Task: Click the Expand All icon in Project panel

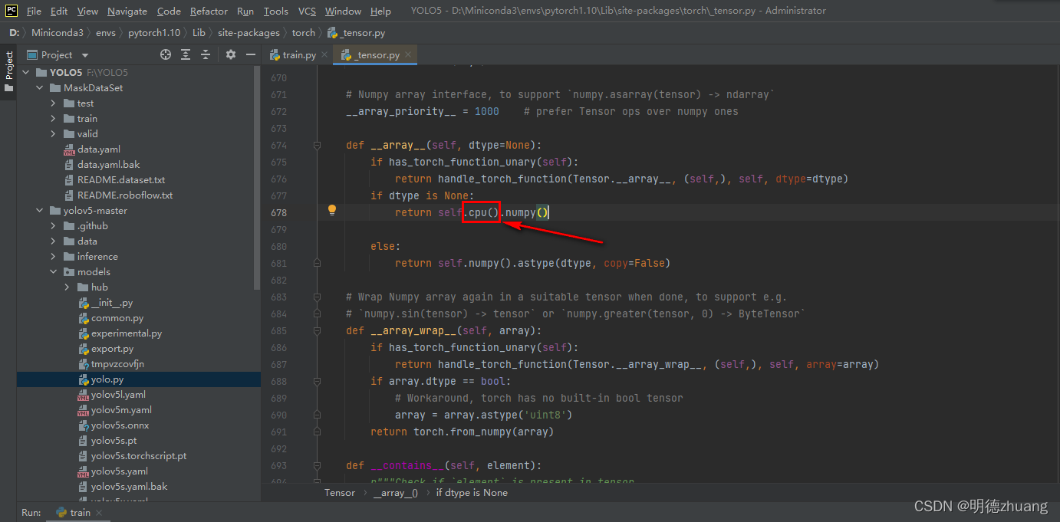Action: 186,54
